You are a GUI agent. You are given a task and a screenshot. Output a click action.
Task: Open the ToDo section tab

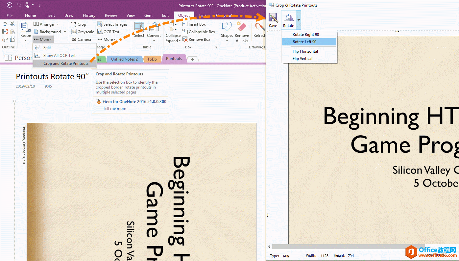click(152, 59)
